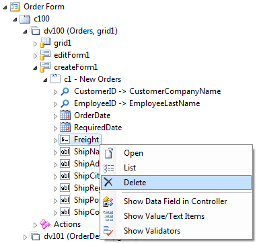Image resolution: width=257 pixels, height=243 pixels.
Task: Select the c1 - New Orders label
Action: pos(92,79)
